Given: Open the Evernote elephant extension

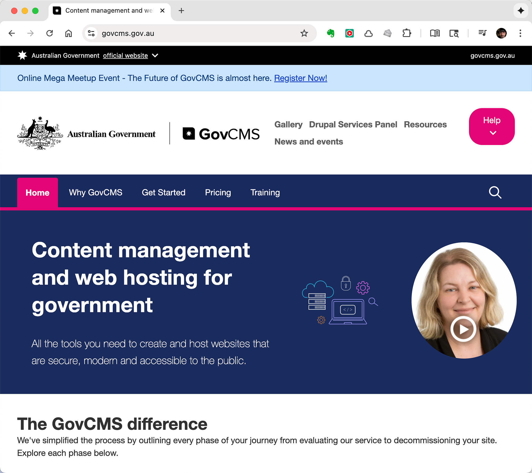Looking at the screenshot, I should click(x=331, y=33).
